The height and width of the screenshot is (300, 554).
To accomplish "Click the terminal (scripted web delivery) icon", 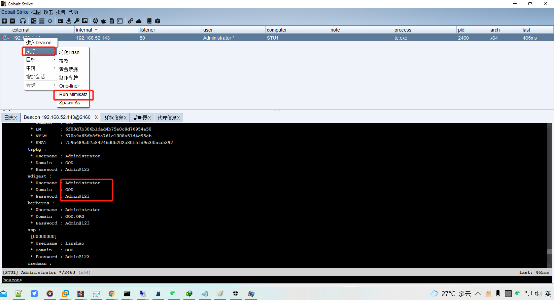I will (120, 21).
